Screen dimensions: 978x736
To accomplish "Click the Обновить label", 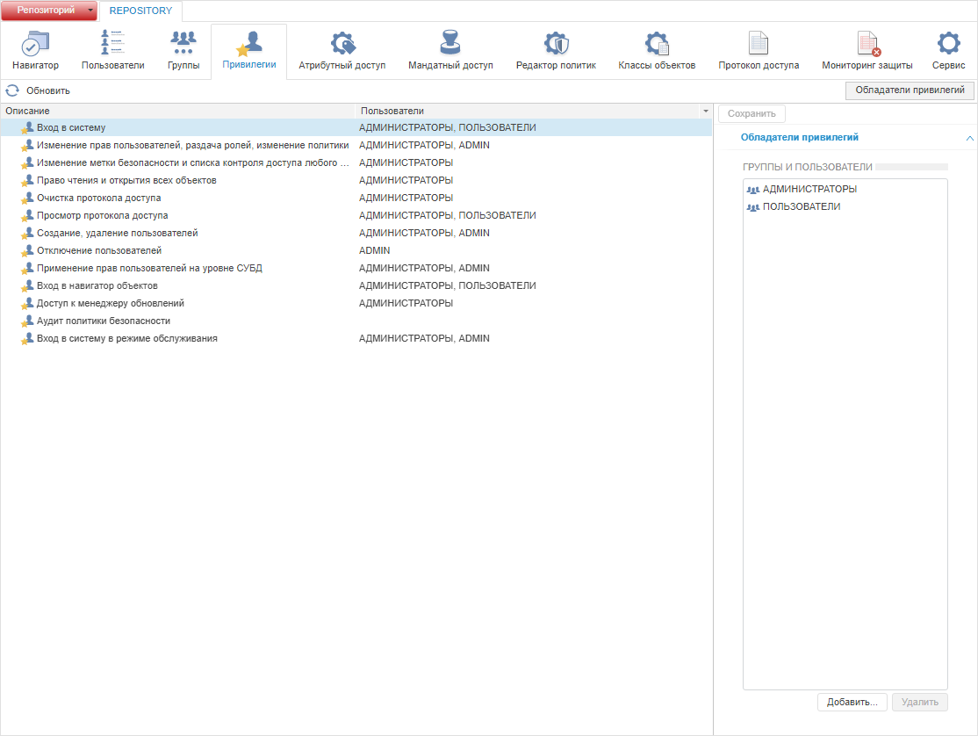I will pos(48,91).
